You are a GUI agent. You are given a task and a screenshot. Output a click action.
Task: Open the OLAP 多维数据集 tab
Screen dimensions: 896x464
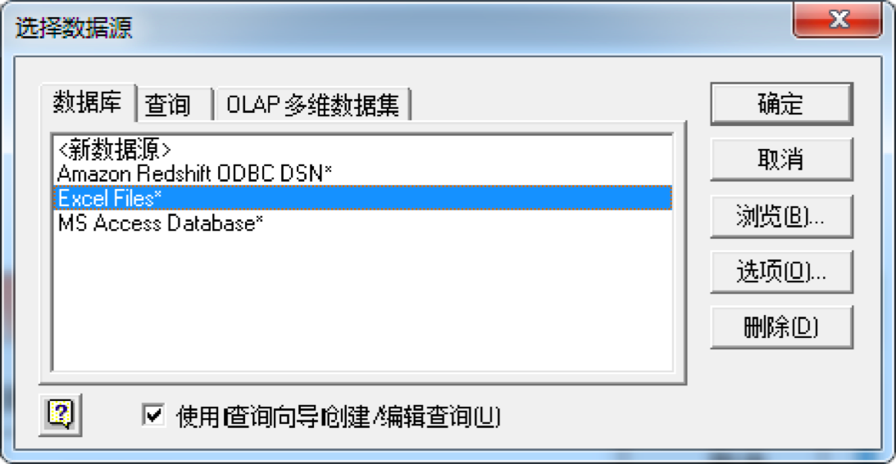312,105
